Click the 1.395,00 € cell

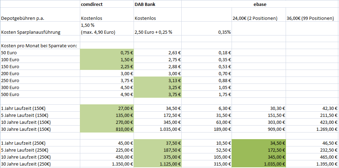(x=312, y=164)
